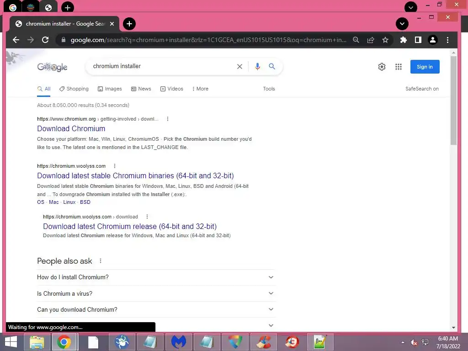Image resolution: width=468 pixels, height=351 pixels.
Task: Start voice search with microphone
Action: (257, 66)
